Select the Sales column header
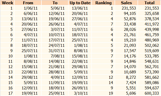161x96 pixels. click(126, 3)
